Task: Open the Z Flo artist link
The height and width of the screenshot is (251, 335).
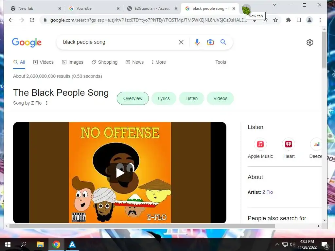Action: [x=268, y=192]
